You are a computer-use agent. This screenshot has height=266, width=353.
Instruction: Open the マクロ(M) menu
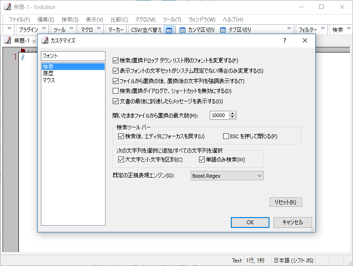tap(146, 20)
